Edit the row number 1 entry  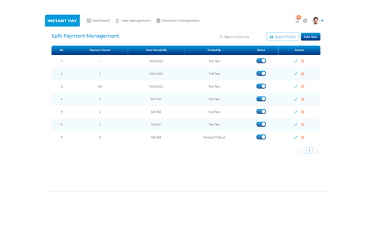click(296, 61)
